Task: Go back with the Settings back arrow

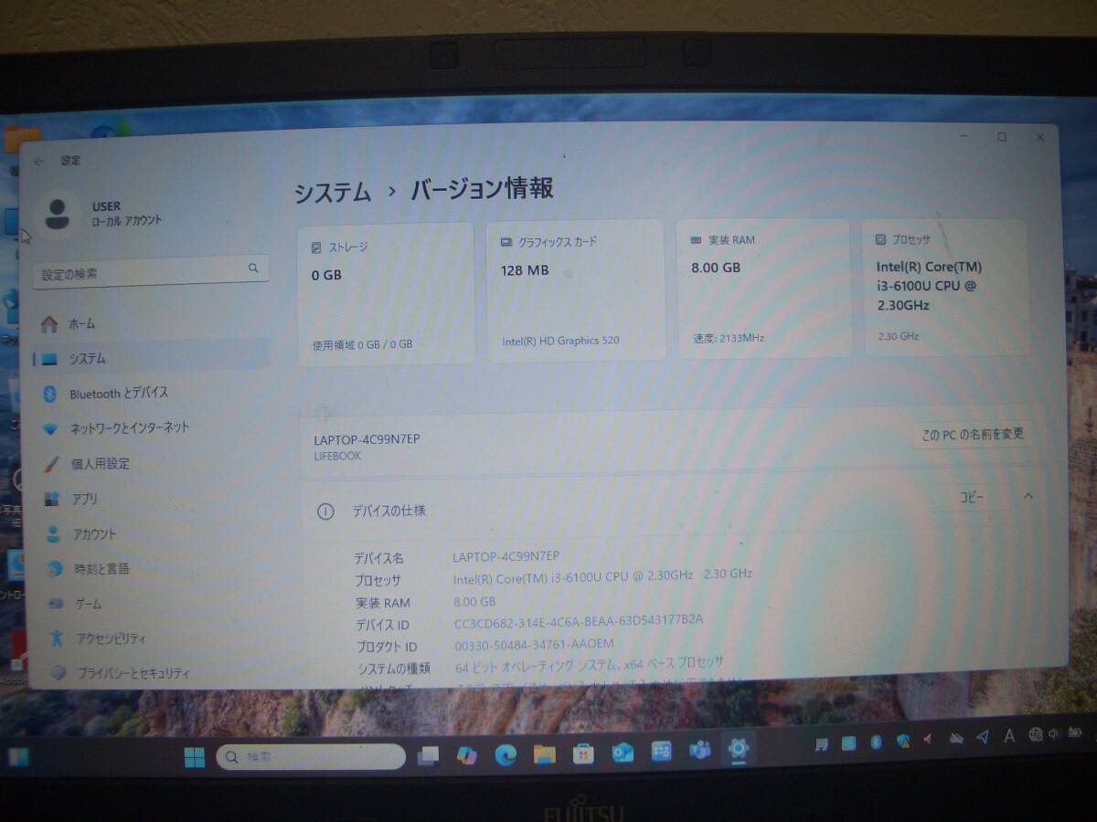Action: pos(39,161)
